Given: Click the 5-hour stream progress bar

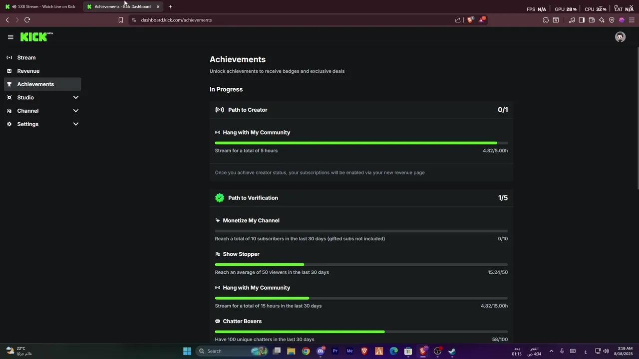Looking at the screenshot, I should pyautogui.click(x=361, y=143).
